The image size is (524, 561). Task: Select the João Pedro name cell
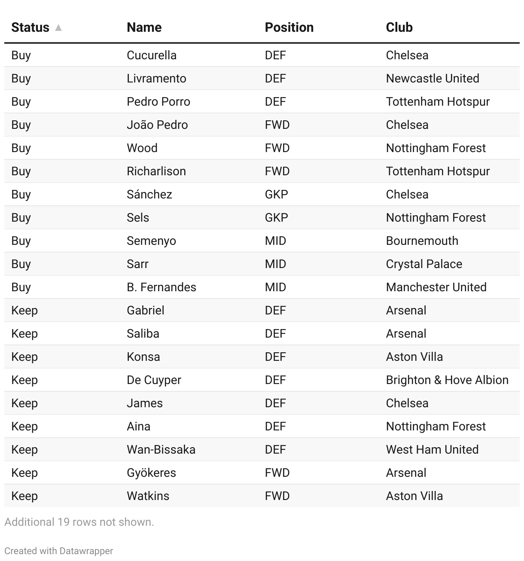(157, 125)
